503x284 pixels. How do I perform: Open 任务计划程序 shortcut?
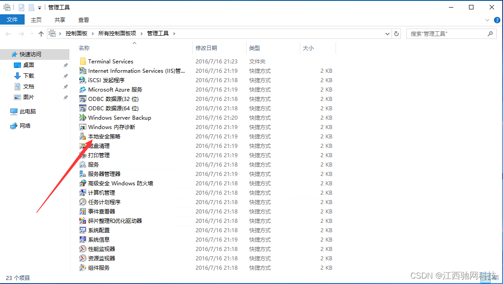(x=102, y=202)
